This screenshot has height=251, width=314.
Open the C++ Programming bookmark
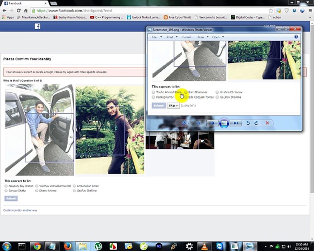click(x=106, y=17)
